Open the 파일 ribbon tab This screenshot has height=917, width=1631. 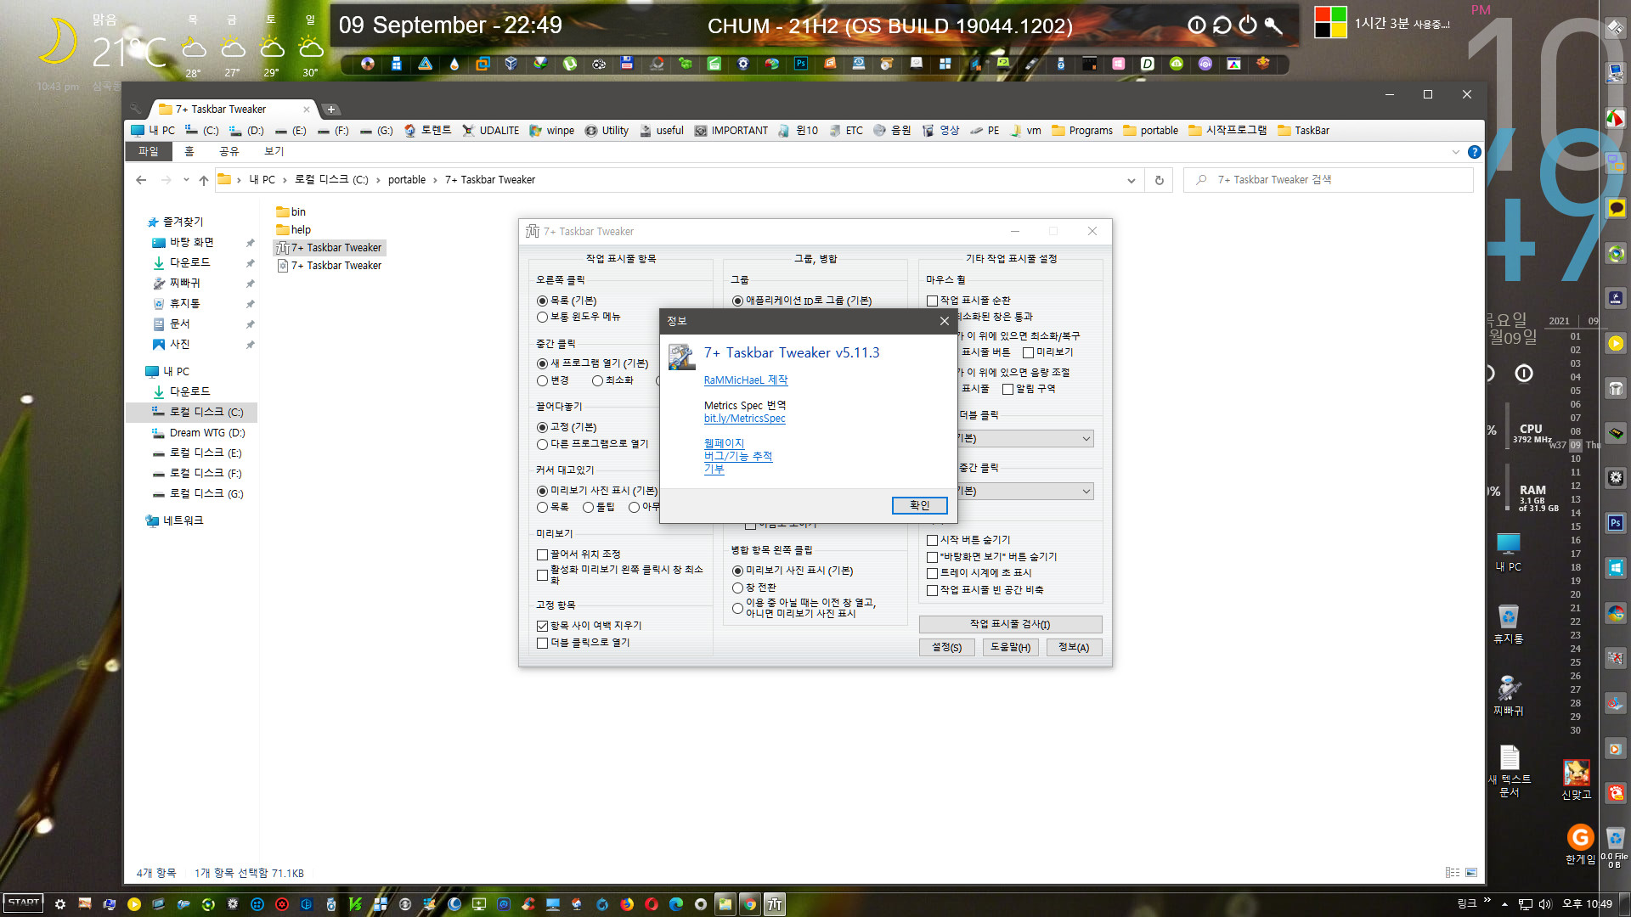click(149, 151)
